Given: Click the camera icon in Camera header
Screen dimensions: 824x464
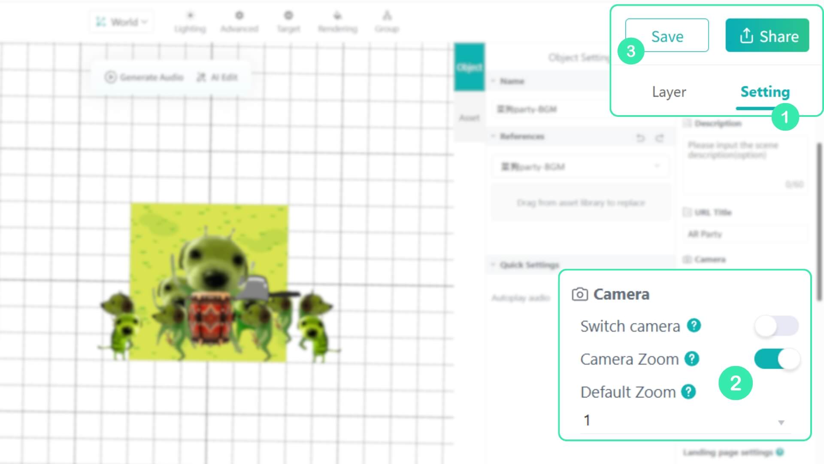Looking at the screenshot, I should 579,294.
